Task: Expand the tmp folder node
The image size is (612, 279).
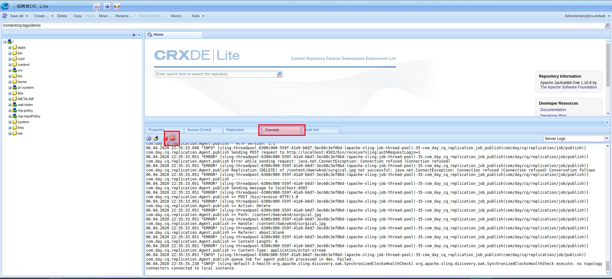Action: pyautogui.click(x=10, y=128)
